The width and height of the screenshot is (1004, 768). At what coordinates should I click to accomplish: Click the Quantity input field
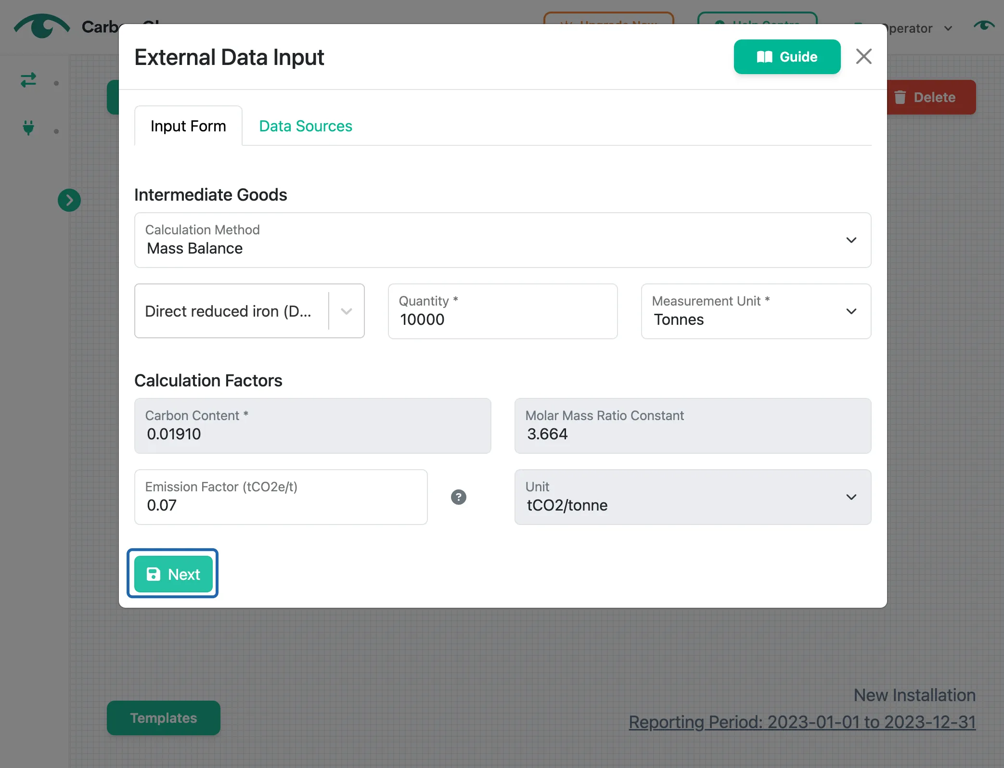(x=502, y=311)
